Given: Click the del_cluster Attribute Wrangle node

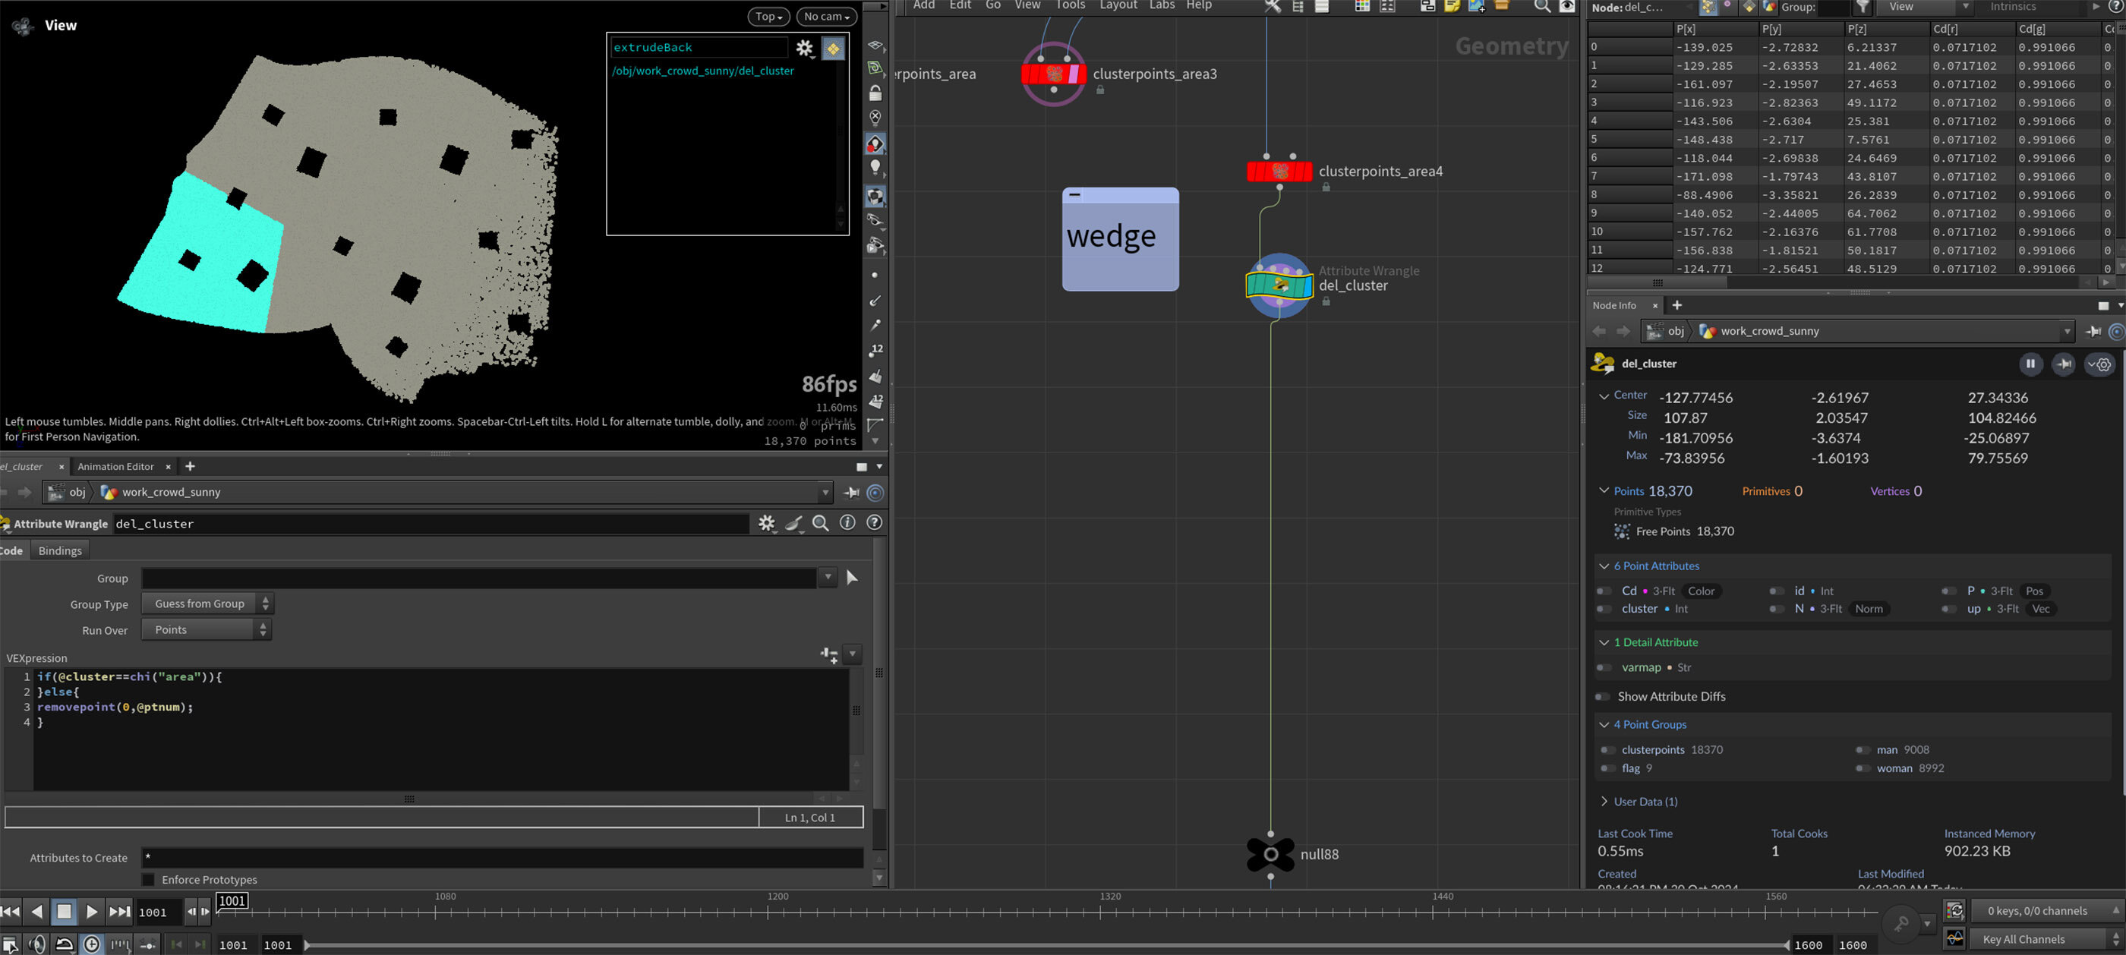Looking at the screenshot, I should pos(1279,285).
